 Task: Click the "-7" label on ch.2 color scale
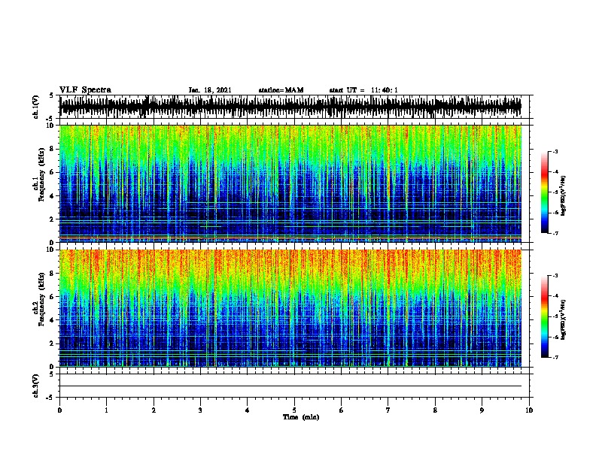555,357
